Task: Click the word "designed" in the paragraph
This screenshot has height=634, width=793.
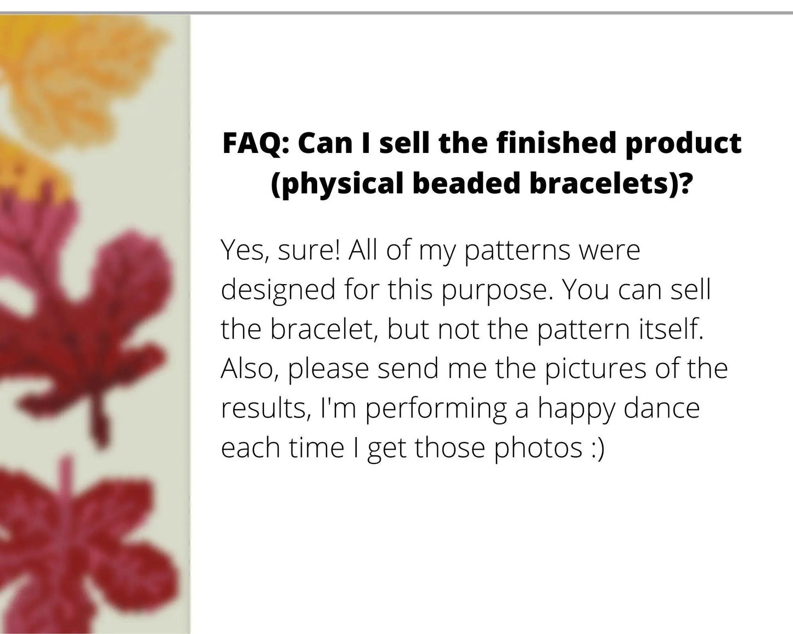Action: point(278,290)
